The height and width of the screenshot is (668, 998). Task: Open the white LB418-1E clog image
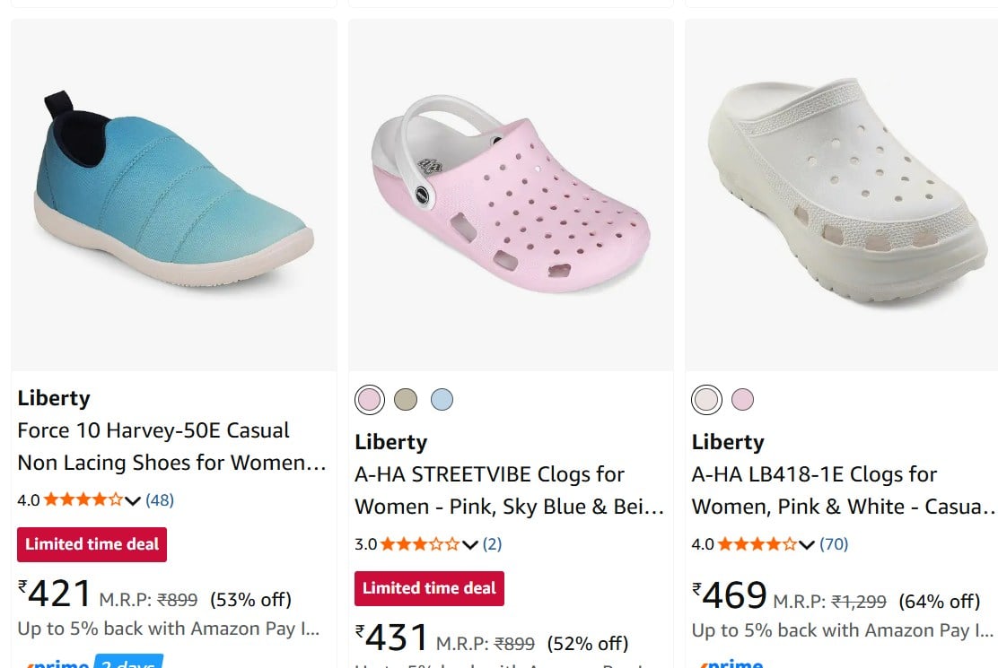tap(842, 195)
